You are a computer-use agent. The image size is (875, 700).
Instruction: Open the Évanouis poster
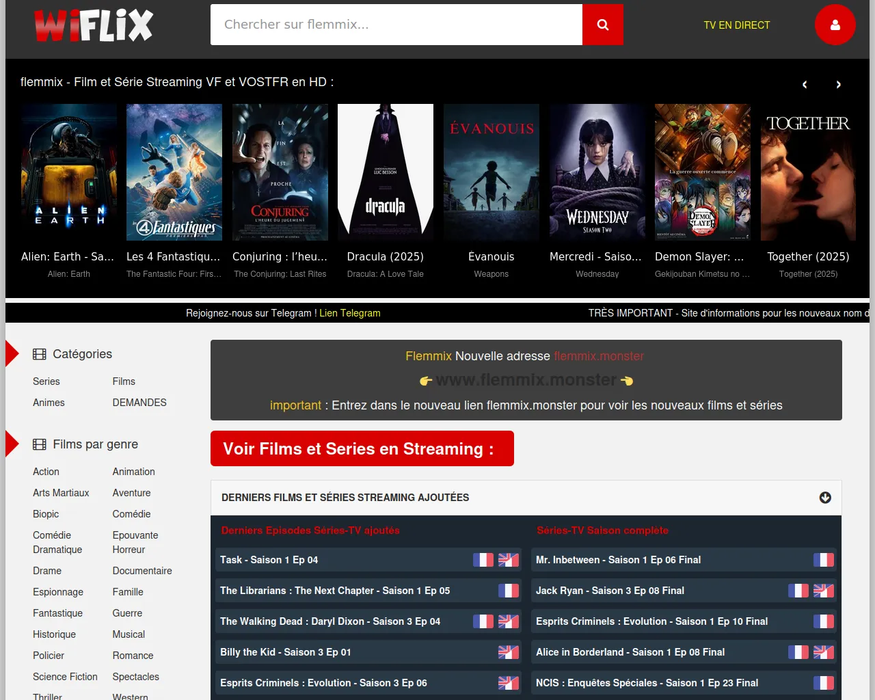(x=492, y=172)
